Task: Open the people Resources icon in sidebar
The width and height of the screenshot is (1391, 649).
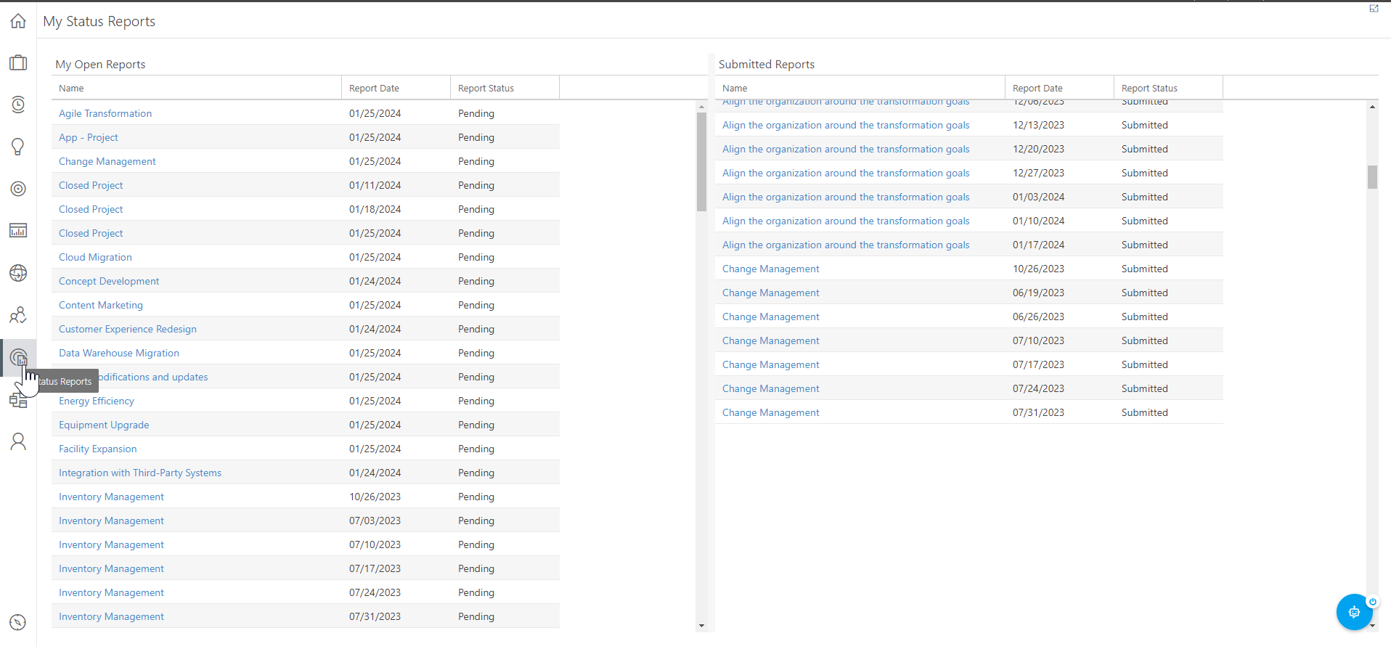Action: pyautogui.click(x=18, y=315)
